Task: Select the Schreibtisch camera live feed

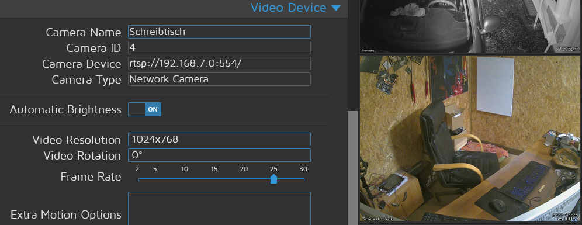Action: [x=470, y=139]
